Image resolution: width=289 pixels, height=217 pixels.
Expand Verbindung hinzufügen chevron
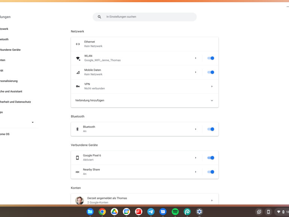pyautogui.click(x=212, y=101)
